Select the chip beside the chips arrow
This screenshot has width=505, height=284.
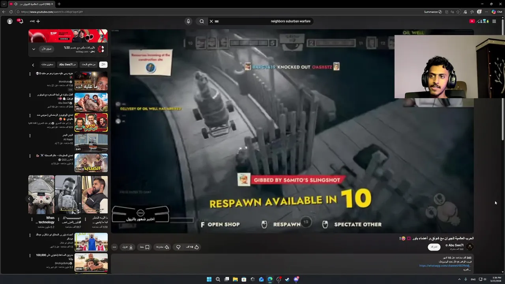pyautogui.click(x=47, y=64)
